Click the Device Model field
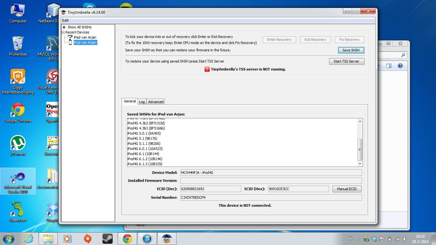The width and height of the screenshot is (436, 245). [271, 173]
